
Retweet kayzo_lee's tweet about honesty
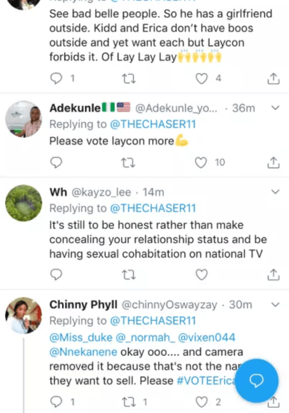click(129, 275)
